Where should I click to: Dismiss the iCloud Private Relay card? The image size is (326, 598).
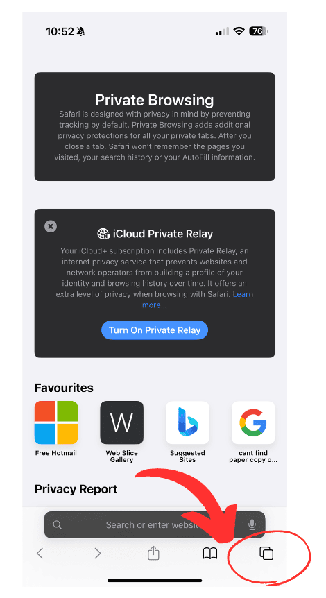pos(51,227)
